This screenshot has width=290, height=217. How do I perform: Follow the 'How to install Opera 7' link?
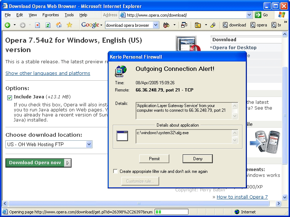click(x=242, y=197)
